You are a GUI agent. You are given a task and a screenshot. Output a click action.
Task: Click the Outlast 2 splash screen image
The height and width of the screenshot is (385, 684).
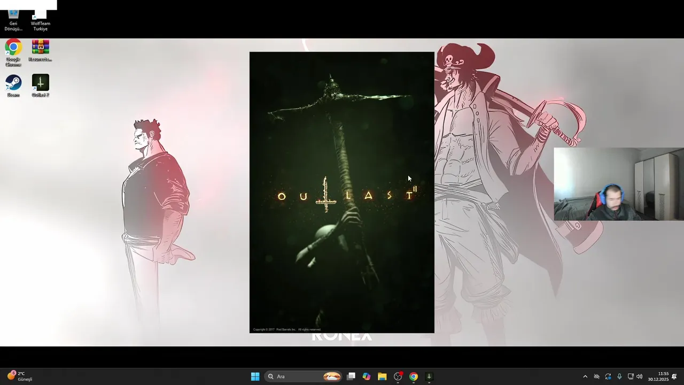[342, 192]
